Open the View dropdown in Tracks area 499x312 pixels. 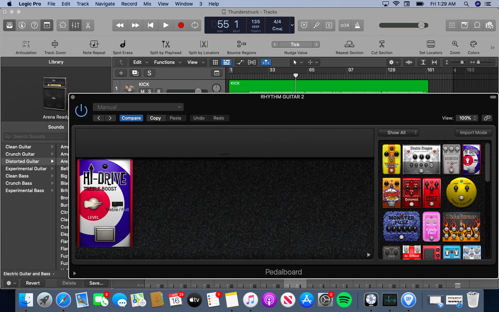tap(196, 62)
